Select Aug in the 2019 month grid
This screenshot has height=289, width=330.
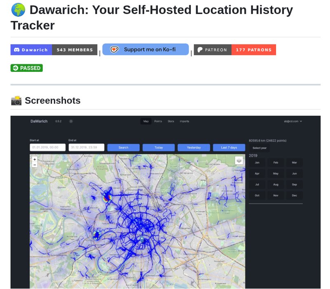coord(276,185)
